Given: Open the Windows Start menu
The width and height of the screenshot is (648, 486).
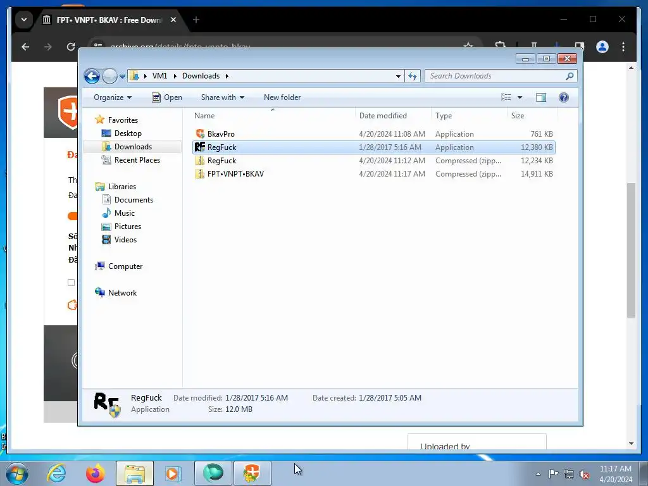Looking at the screenshot, I should click(x=17, y=473).
